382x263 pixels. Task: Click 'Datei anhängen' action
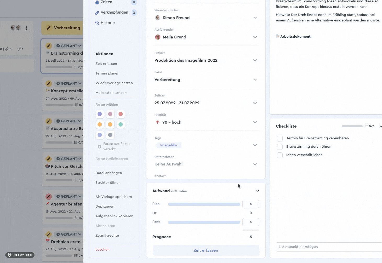[109, 173]
